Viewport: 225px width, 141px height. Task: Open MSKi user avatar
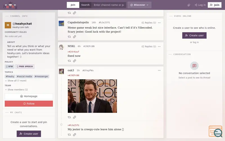[61, 47]
